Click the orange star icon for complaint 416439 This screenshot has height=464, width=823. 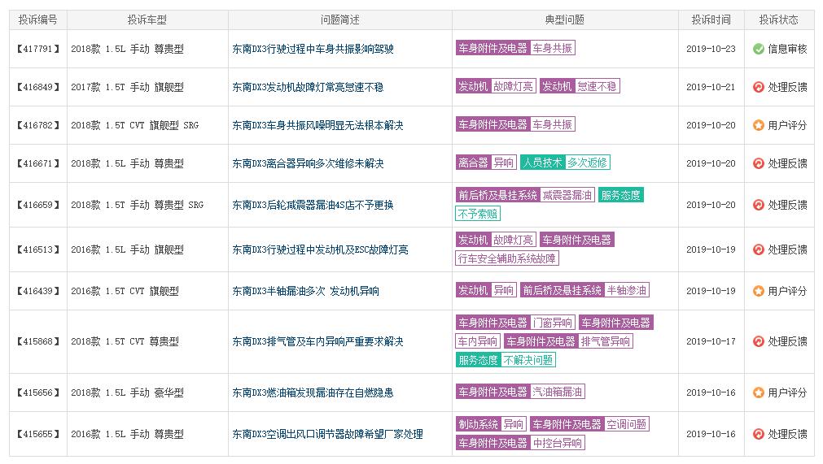point(759,291)
